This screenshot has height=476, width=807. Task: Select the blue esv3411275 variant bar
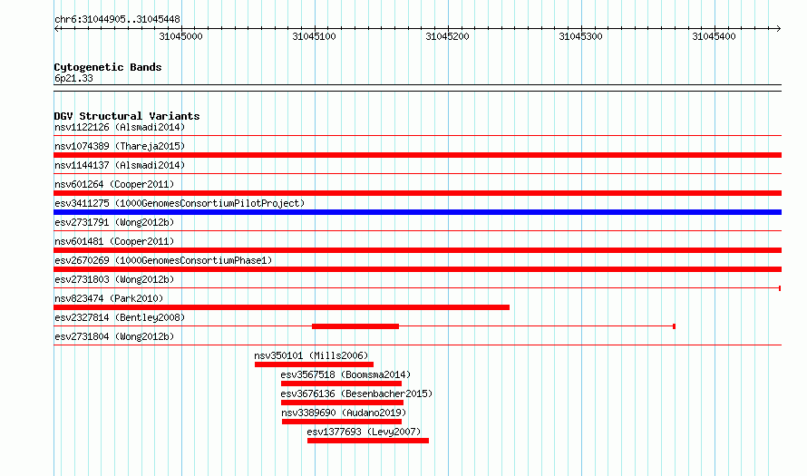click(x=417, y=212)
